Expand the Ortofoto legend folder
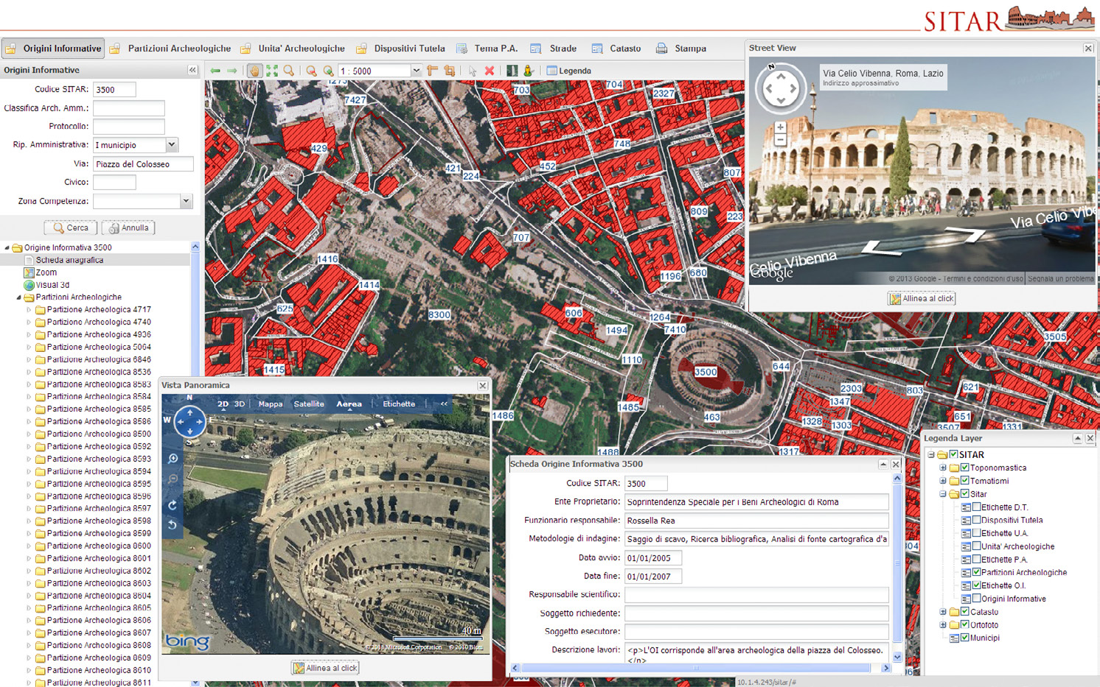The image size is (1100, 687). 943,625
